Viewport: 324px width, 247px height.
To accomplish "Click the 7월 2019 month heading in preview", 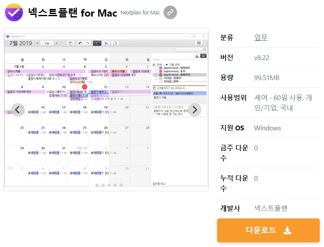I will (21, 43).
